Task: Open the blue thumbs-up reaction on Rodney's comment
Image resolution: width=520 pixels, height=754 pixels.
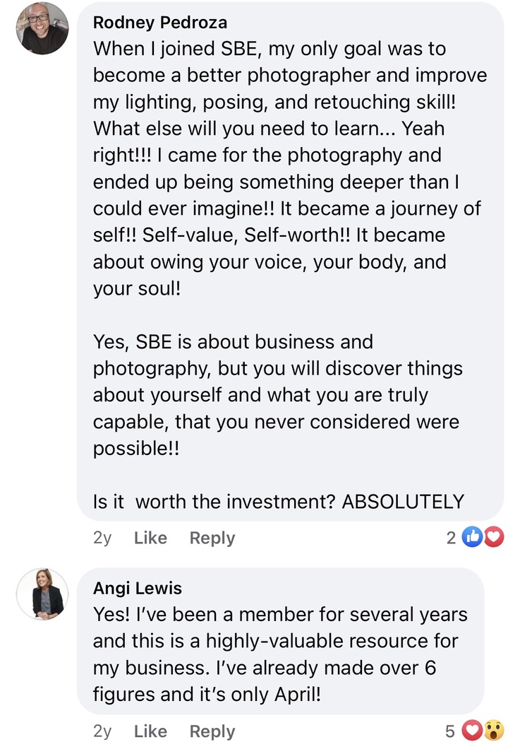Action: point(471,538)
